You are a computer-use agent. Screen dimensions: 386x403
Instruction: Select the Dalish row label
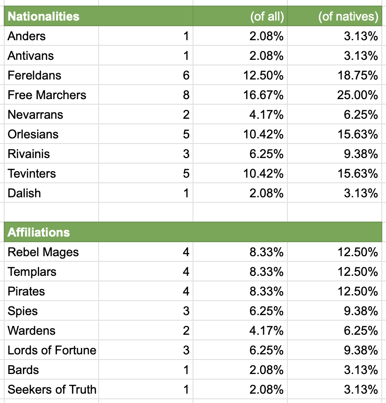click(x=51, y=193)
